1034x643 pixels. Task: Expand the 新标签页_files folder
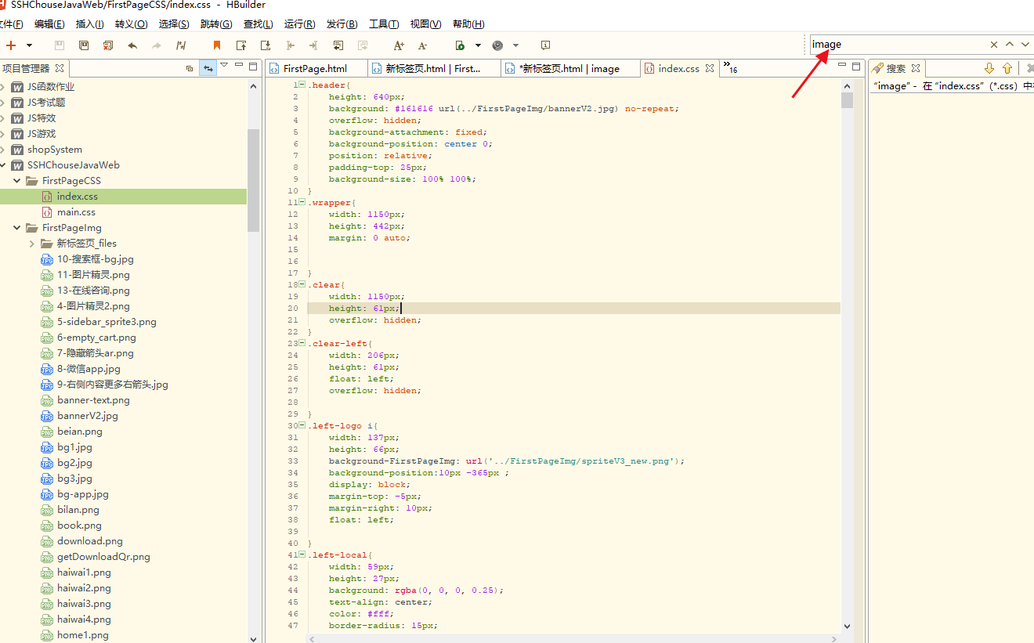point(31,244)
